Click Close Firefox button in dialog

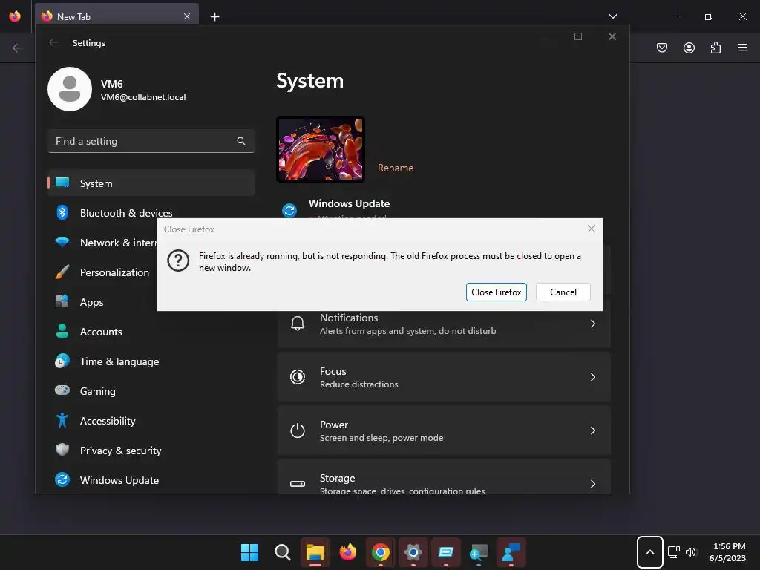click(x=497, y=292)
